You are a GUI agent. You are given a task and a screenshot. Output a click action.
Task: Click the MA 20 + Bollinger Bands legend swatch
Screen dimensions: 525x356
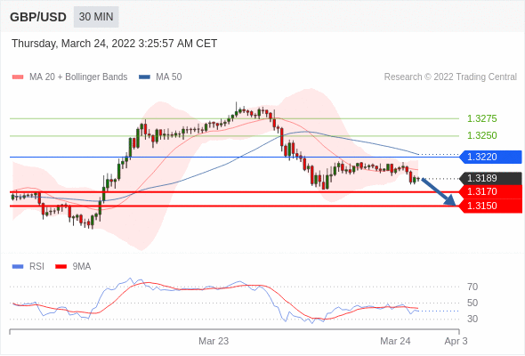[18, 77]
